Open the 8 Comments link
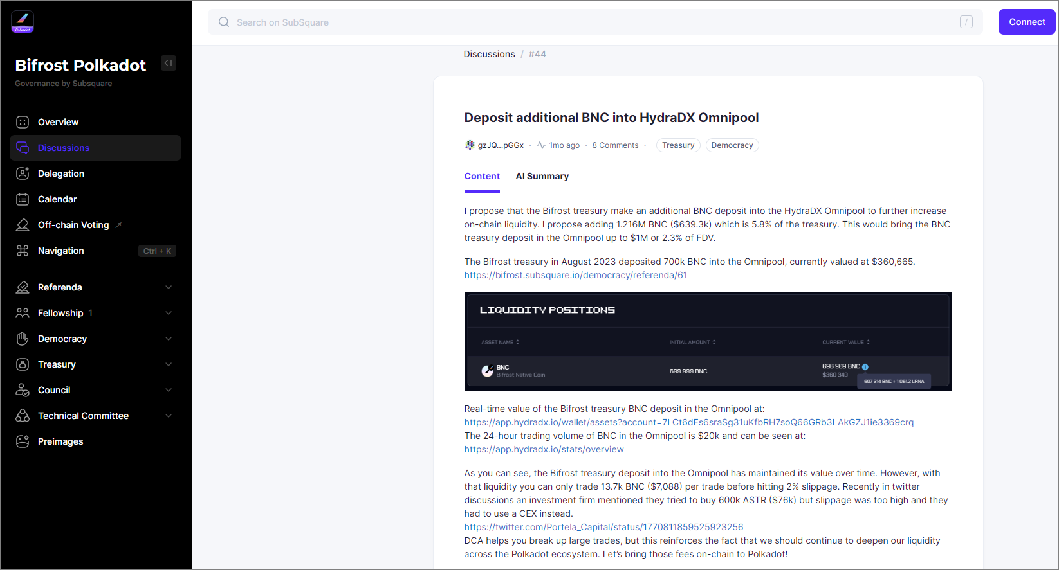 coord(615,145)
